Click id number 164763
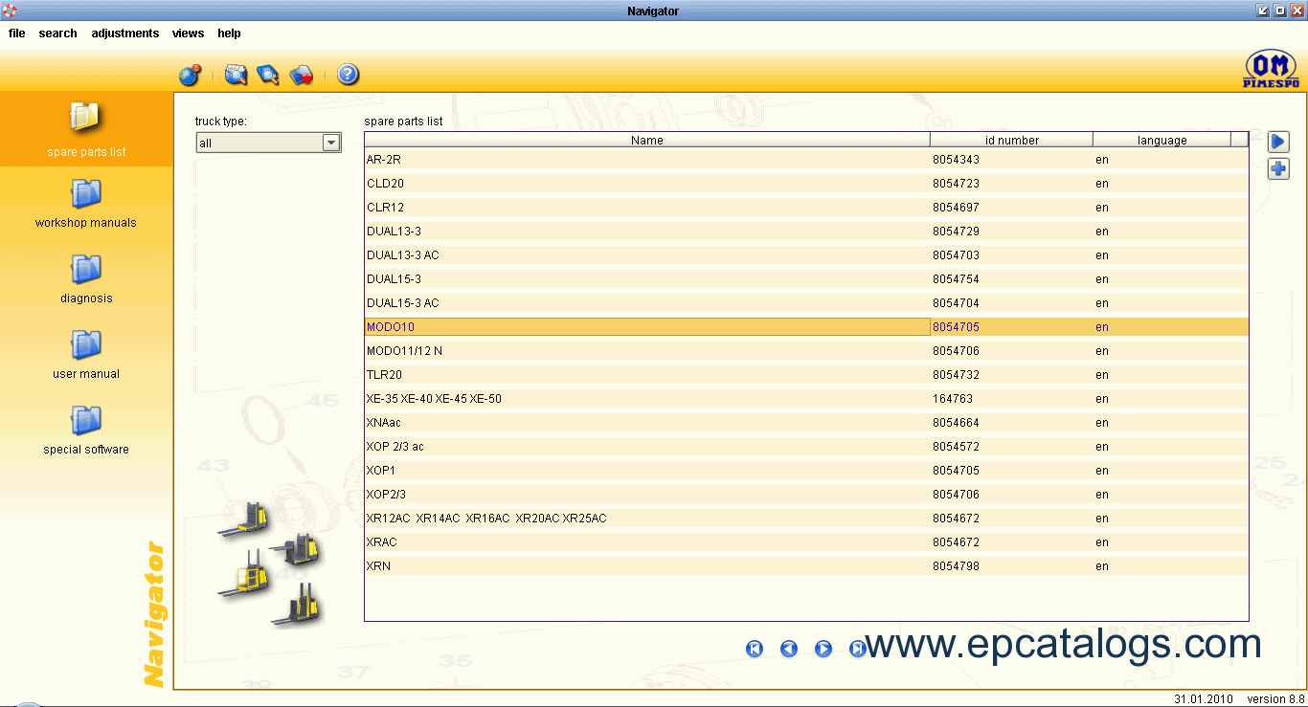This screenshot has width=1308, height=707. (x=953, y=399)
